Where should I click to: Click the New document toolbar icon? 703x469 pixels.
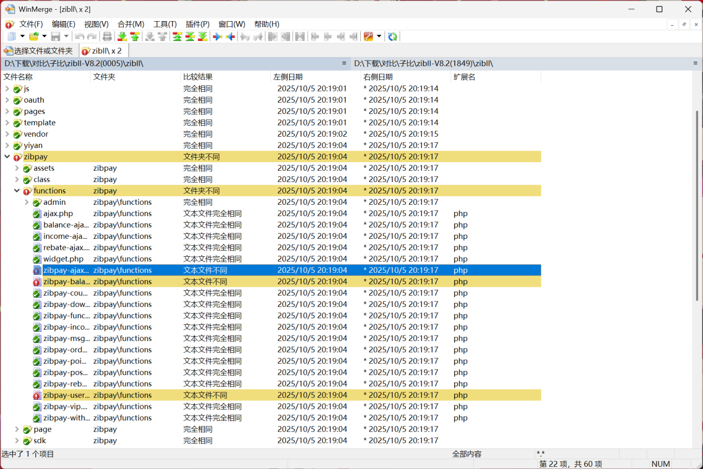point(11,36)
